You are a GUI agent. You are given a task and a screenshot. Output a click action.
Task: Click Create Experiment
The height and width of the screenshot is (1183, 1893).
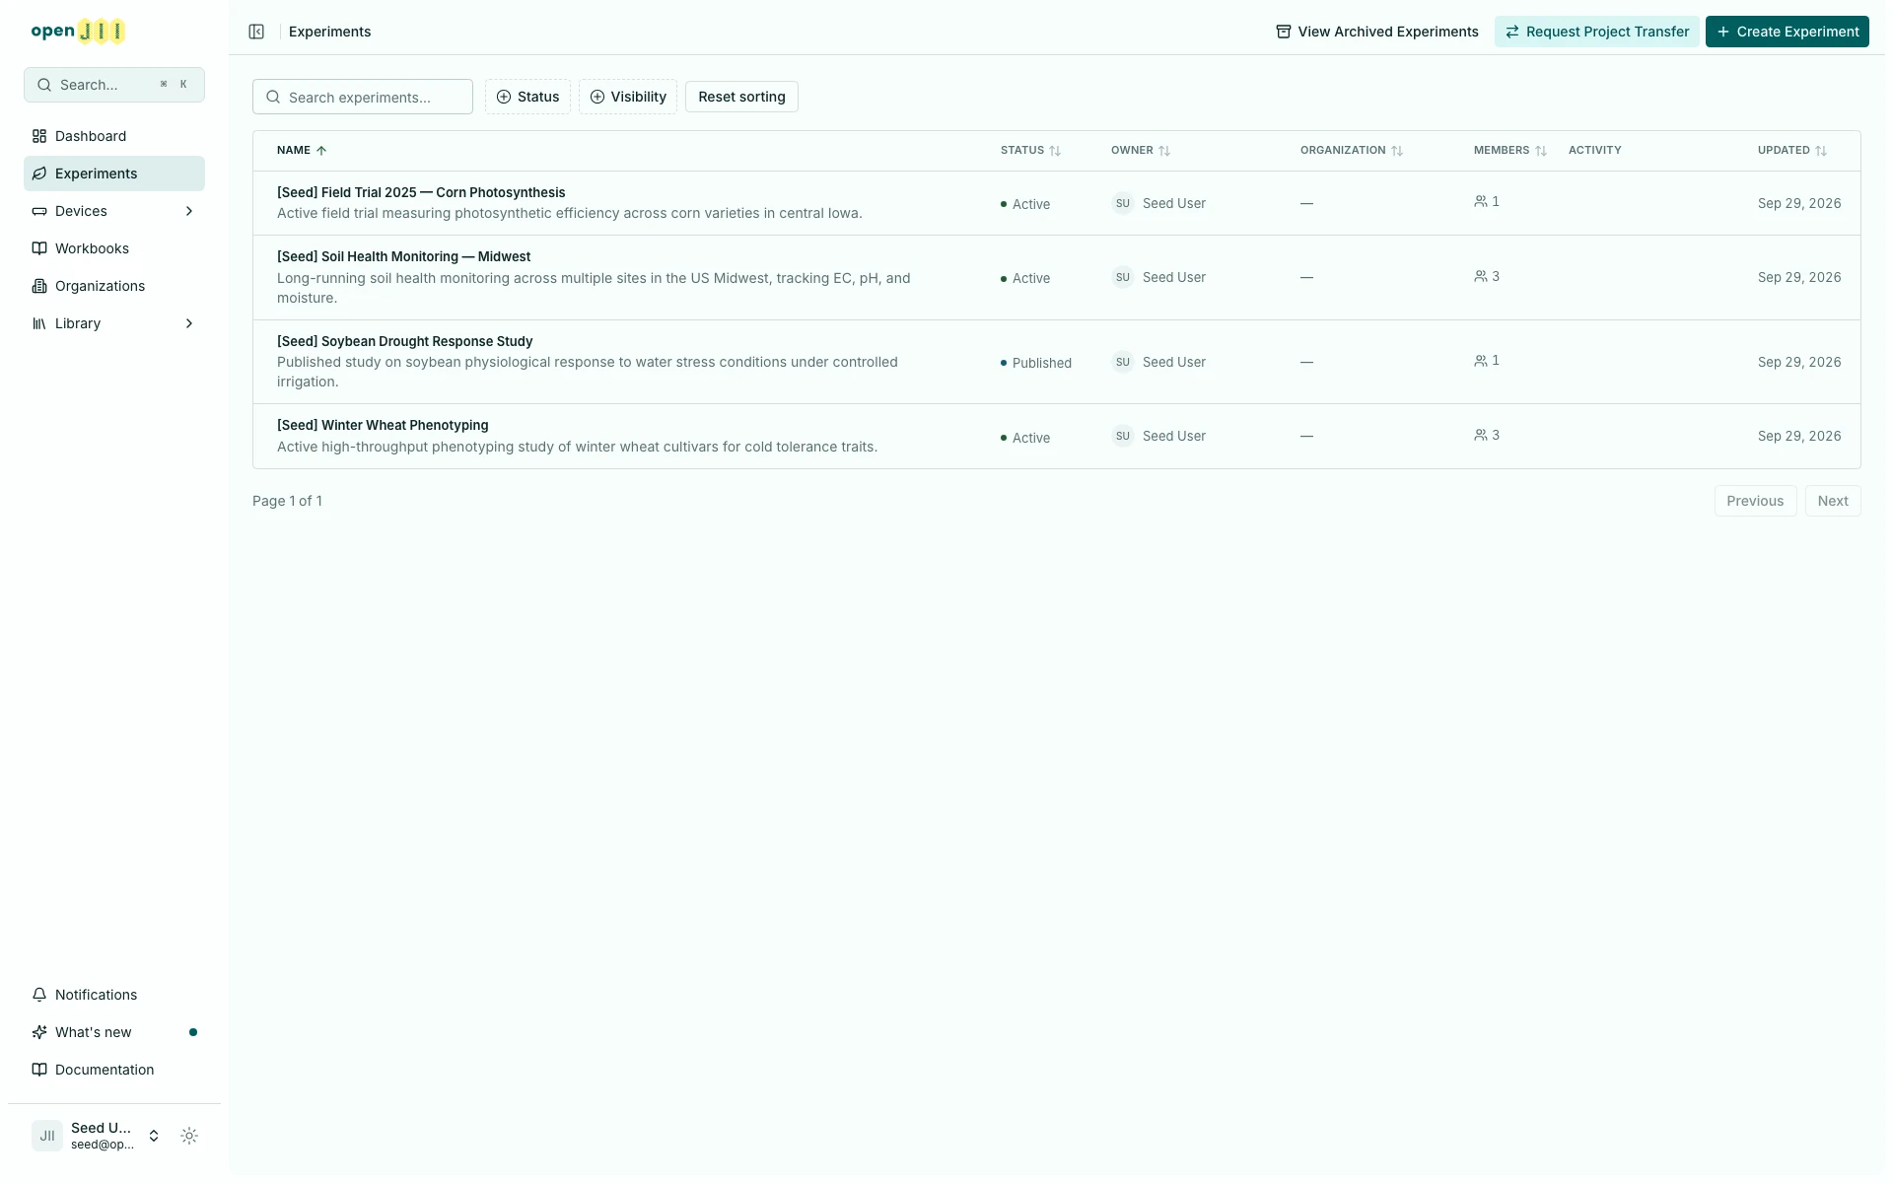1788,32
